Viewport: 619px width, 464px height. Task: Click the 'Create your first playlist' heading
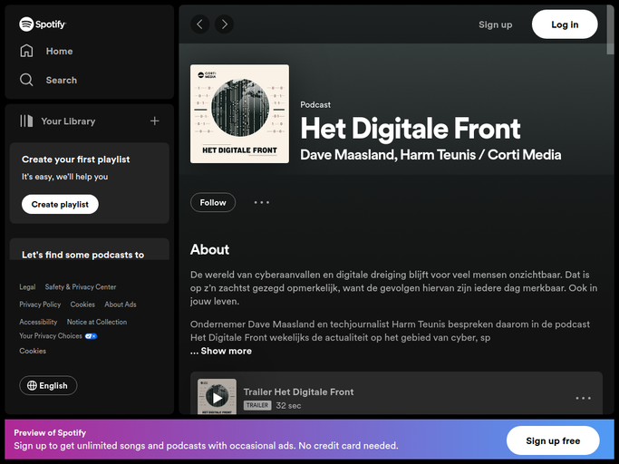[76, 159]
